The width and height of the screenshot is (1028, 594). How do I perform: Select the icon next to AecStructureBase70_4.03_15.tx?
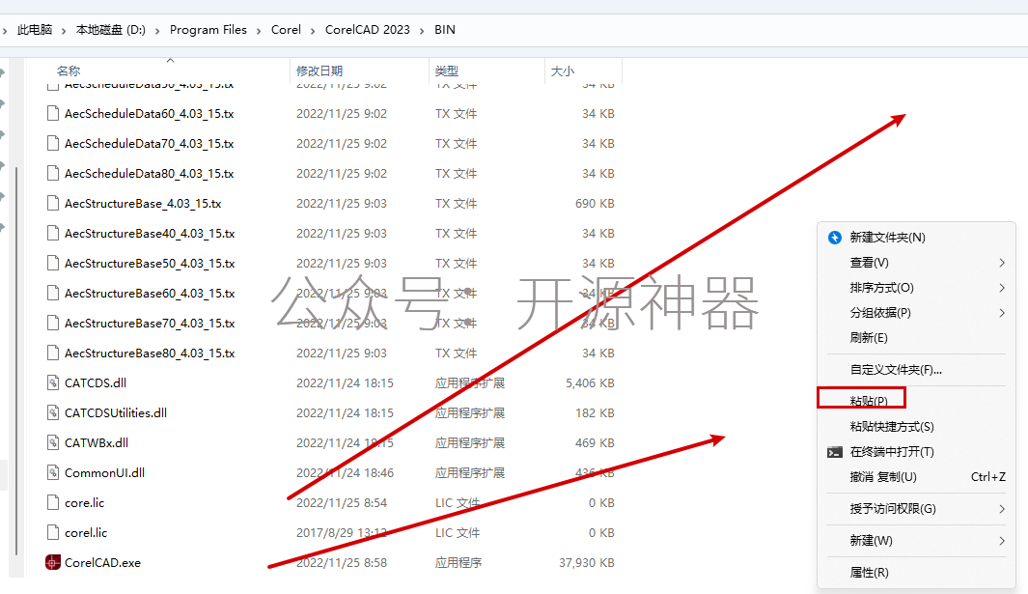(x=52, y=323)
